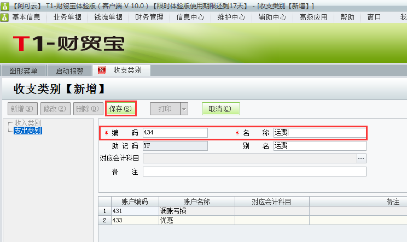Open the 高级应用 menu
Screen dimensions: 407x242
(313, 17)
